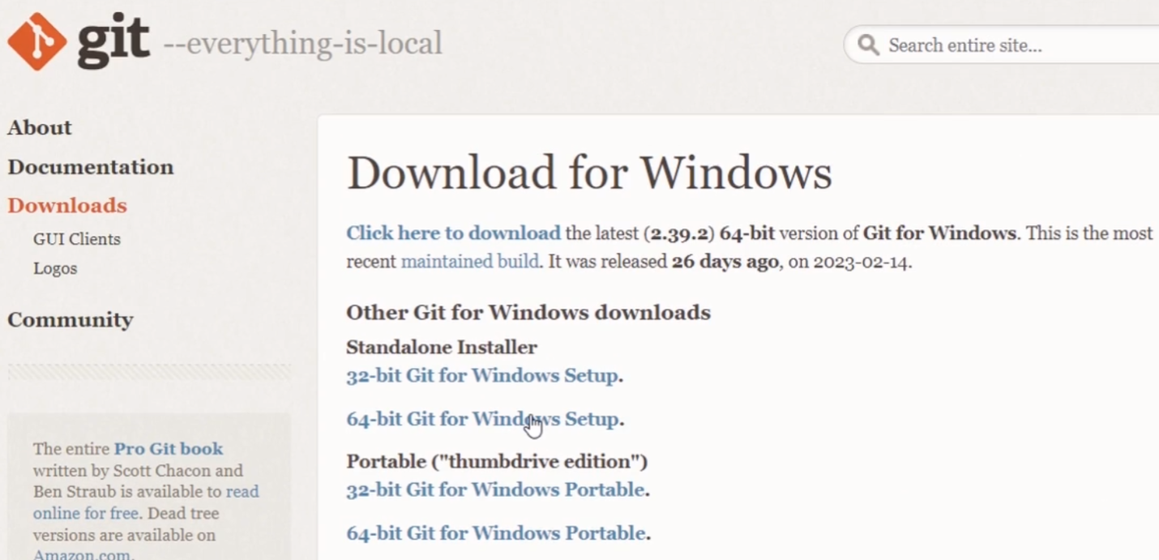1159x560 pixels.
Task: Select Downloads in the sidebar navigation
Action: [67, 206]
